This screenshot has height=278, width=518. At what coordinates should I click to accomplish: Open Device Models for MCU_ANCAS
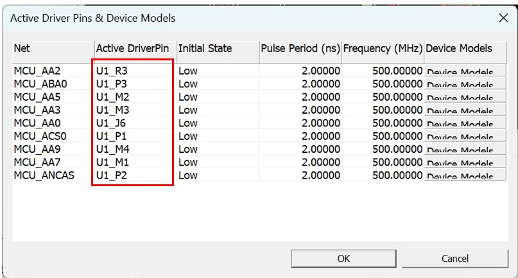click(x=465, y=175)
